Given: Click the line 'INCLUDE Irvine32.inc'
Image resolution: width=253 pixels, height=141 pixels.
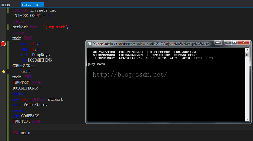Looking at the screenshot, I should point(35,10).
